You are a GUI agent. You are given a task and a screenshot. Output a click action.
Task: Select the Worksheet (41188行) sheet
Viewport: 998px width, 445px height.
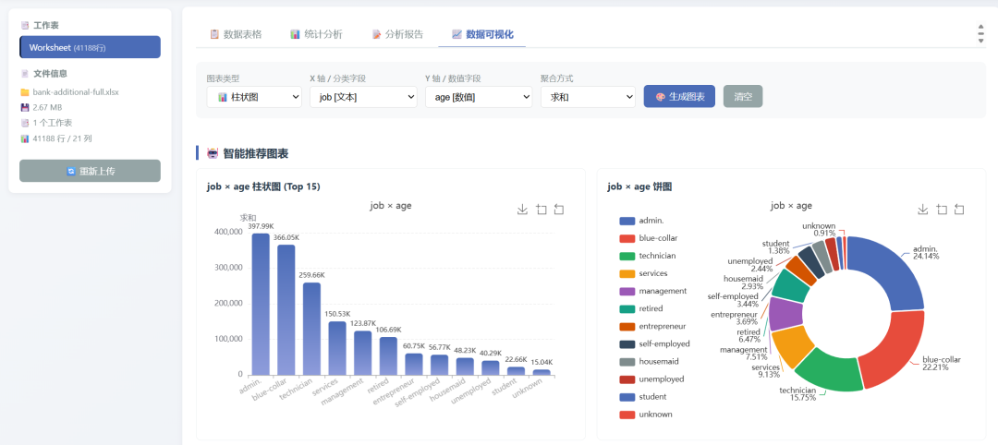90,48
